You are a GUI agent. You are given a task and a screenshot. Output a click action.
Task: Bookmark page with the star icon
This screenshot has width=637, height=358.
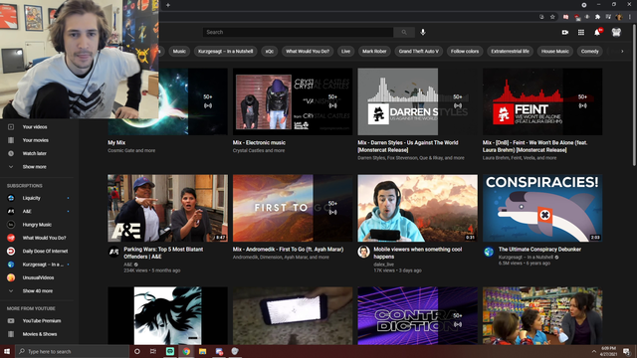(552, 17)
